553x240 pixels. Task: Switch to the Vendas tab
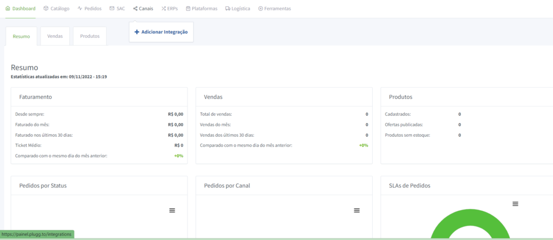pos(55,36)
